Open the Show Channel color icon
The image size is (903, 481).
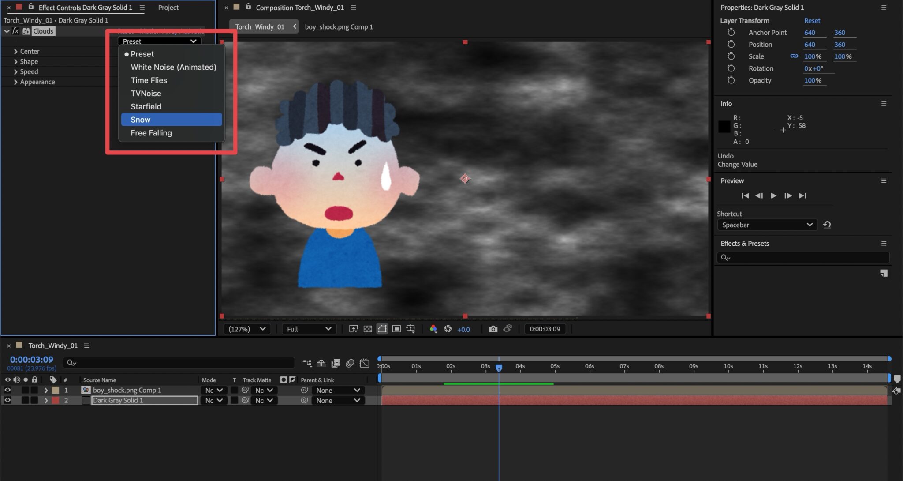[433, 329]
